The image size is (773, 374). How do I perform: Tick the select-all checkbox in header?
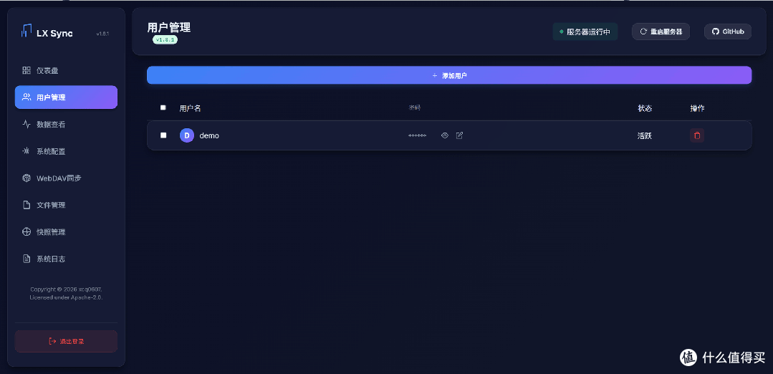coord(163,107)
